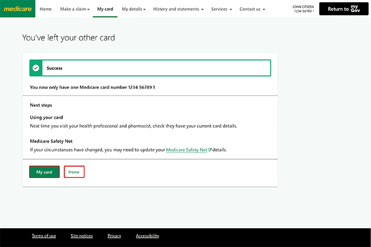The height and width of the screenshot is (247, 371).
Task: Open the My card tab
Action: click(105, 9)
